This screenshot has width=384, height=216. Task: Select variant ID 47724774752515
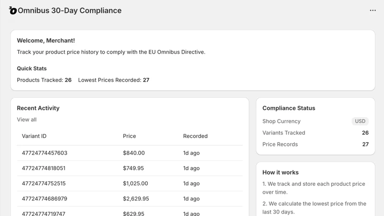pos(44,183)
